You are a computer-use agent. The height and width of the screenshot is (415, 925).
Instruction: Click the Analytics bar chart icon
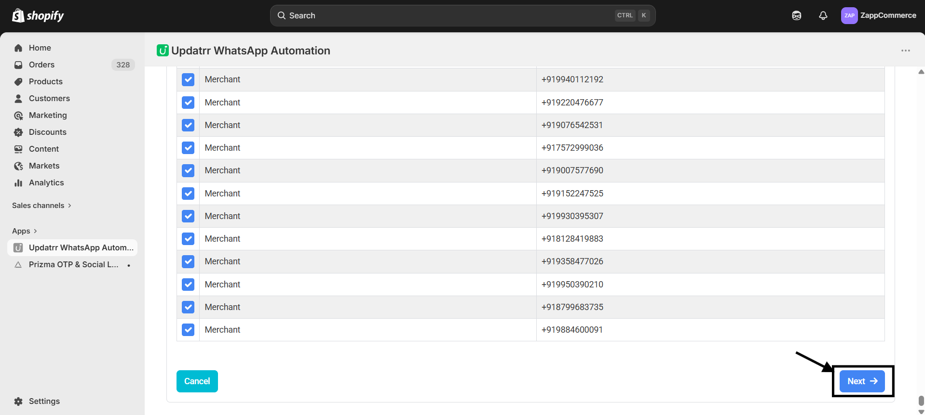(x=18, y=182)
